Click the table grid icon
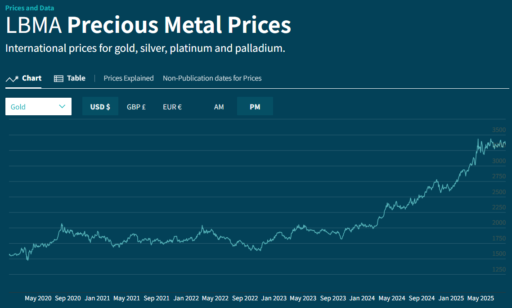The width and height of the screenshot is (512, 308). coord(58,79)
